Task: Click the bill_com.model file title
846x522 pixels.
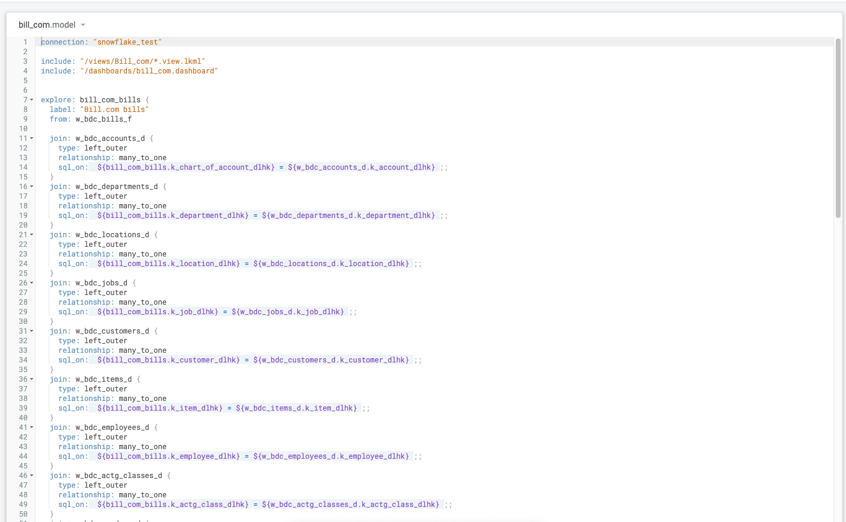Action: point(47,25)
